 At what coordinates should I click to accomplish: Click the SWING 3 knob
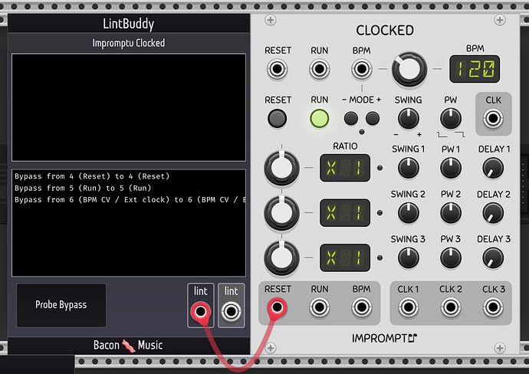[409, 258]
